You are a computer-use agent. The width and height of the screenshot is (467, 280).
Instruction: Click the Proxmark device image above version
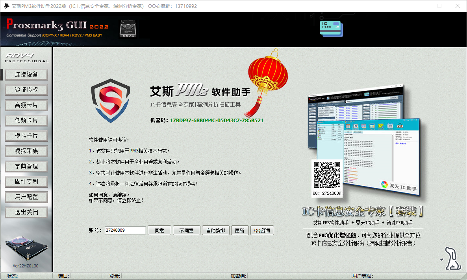pos(26,249)
